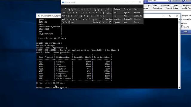This screenshot has width=191, height=107.
Task: Click the Pg préc. key
Action: [x=127, y=9]
